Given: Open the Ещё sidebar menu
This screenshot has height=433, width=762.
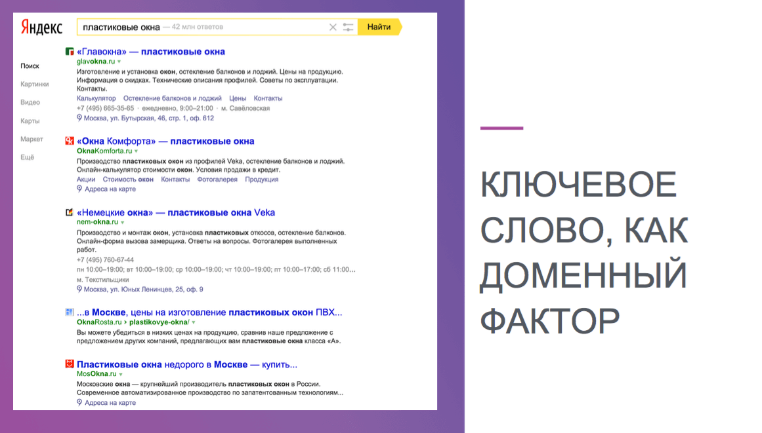Looking at the screenshot, I should click(x=27, y=157).
